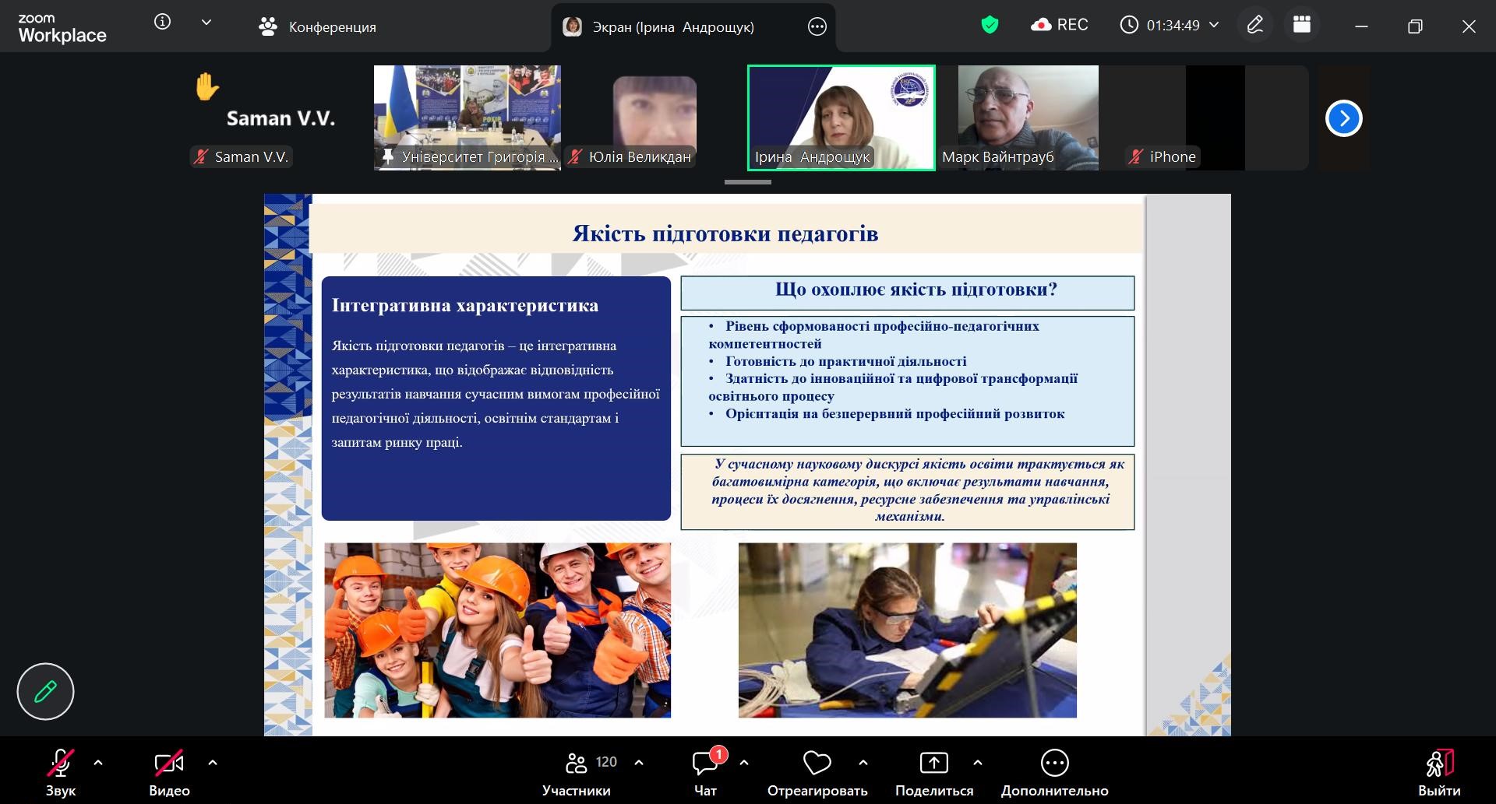Click the floating green annotate pencil button
1496x804 pixels.
click(45, 691)
